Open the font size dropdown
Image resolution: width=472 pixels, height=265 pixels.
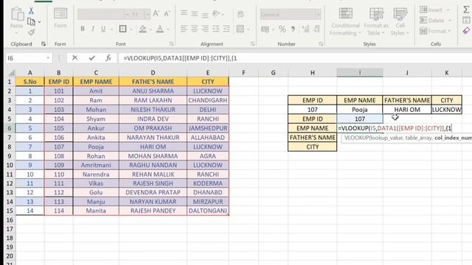click(147, 14)
